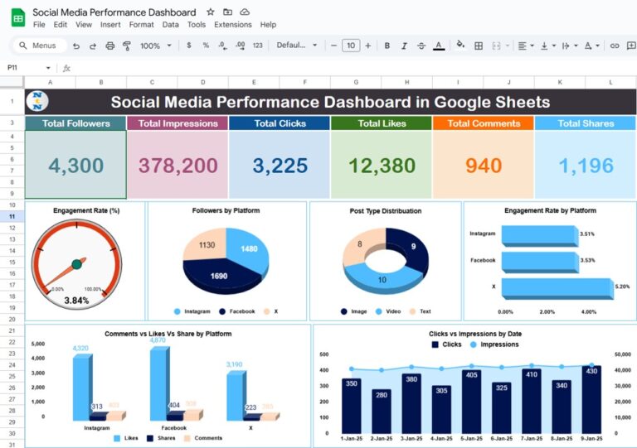Screen dimensions: 637x448
Task: Open the Name box dropdown arrow
Action: [x=48, y=68]
